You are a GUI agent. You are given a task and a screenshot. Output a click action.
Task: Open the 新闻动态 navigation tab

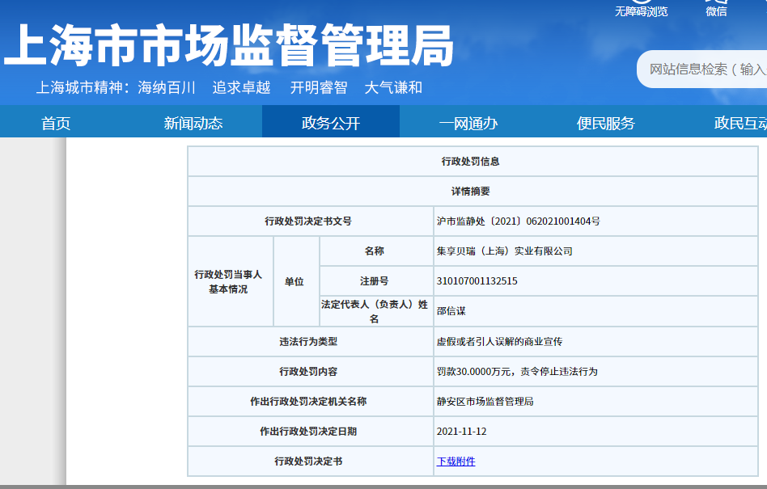click(x=193, y=123)
